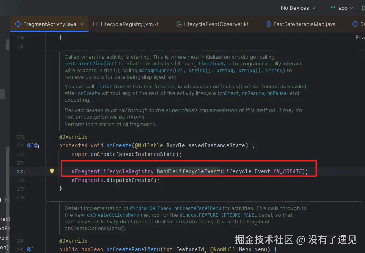Follow the managedQuery doc link

[x=212, y=71]
